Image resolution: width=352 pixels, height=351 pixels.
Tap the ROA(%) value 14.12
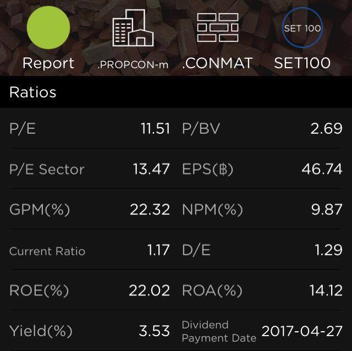click(x=326, y=290)
